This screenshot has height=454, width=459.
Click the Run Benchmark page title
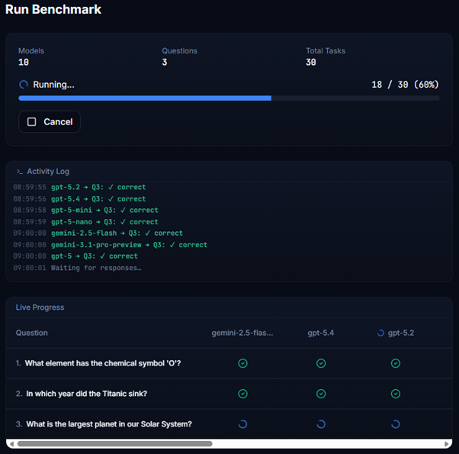pos(53,9)
